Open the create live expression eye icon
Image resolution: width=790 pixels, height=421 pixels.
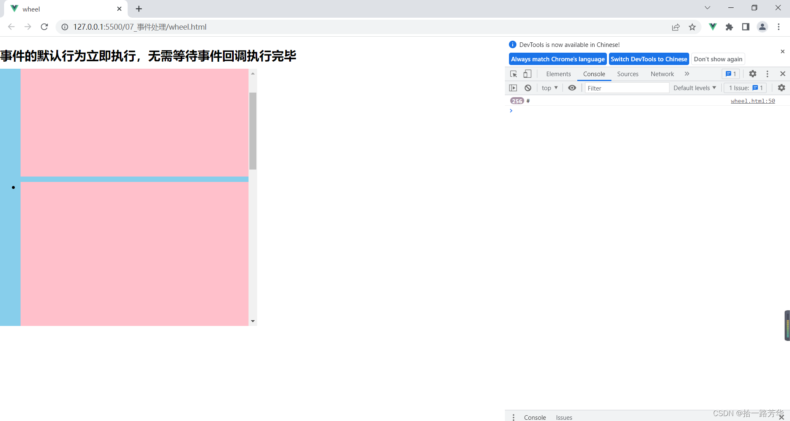pos(572,88)
